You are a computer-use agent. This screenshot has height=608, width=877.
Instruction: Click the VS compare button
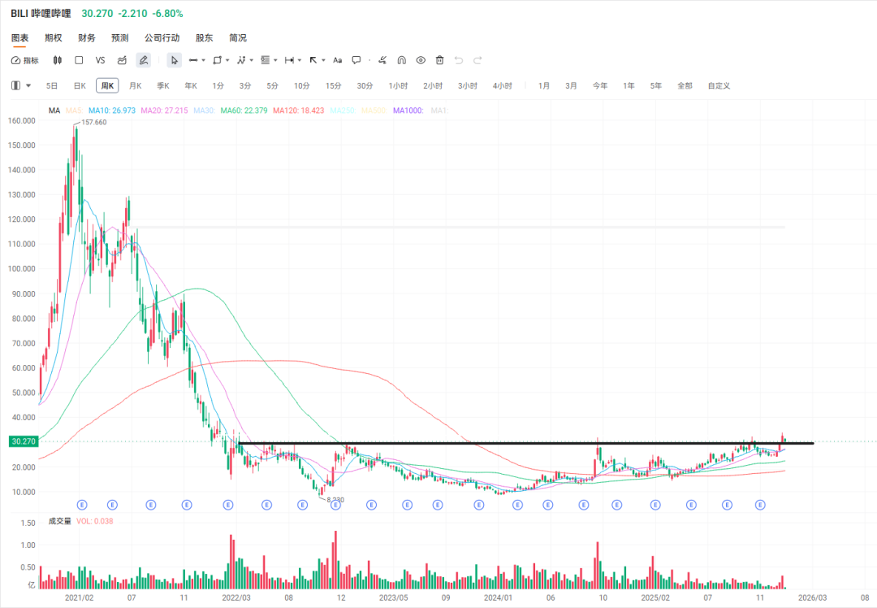[x=100, y=60]
